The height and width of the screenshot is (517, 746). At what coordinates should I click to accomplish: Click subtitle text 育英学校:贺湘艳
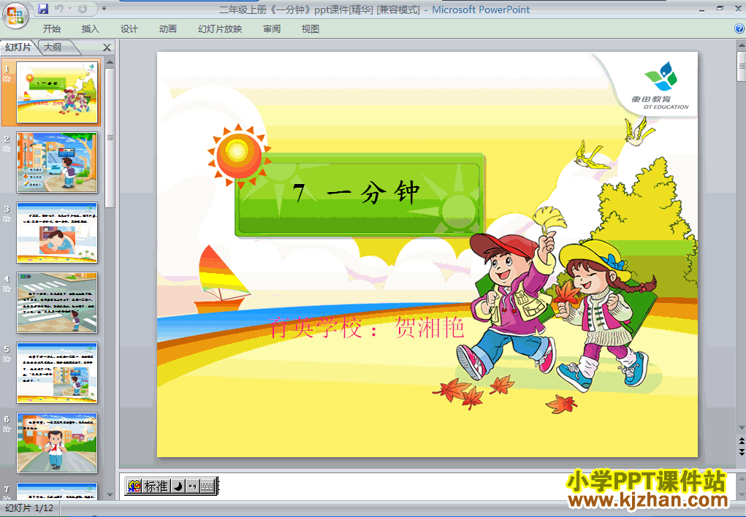point(367,328)
